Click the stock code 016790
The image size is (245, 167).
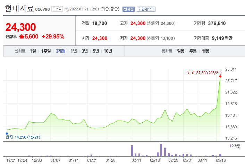[42, 9]
